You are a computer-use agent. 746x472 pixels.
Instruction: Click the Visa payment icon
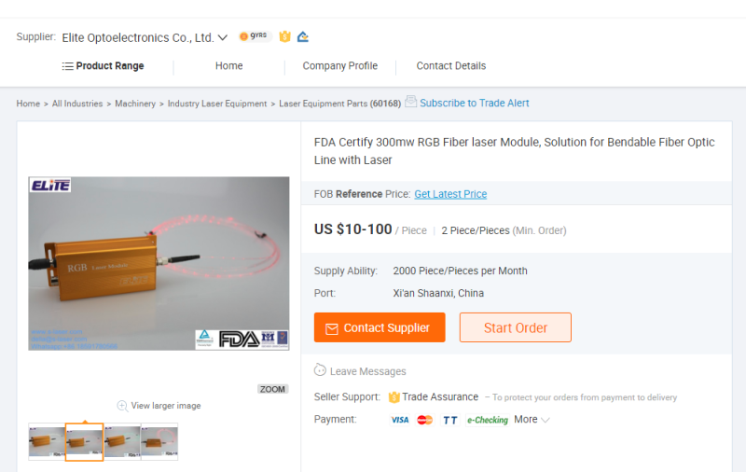pyautogui.click(x=400, y=420)
